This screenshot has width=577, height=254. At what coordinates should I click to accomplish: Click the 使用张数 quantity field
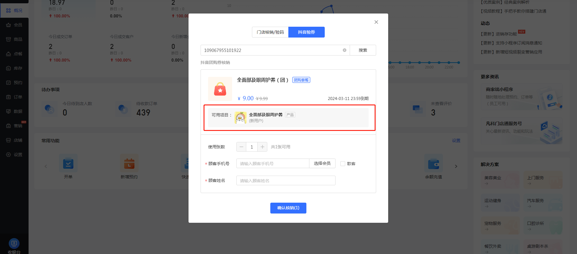tap(252, 147)
